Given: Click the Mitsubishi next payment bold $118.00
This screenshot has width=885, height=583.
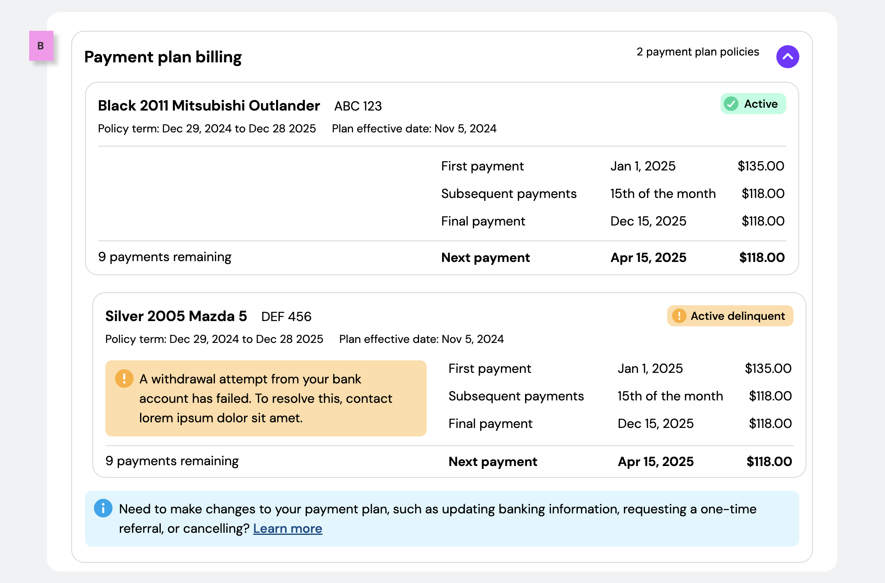Looking at the screenshot, I should 762,257.
